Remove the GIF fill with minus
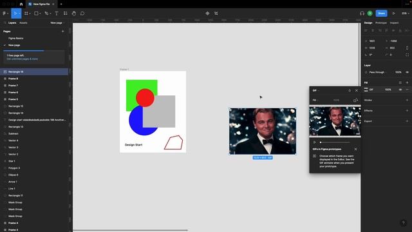 [x=407, y=90]
